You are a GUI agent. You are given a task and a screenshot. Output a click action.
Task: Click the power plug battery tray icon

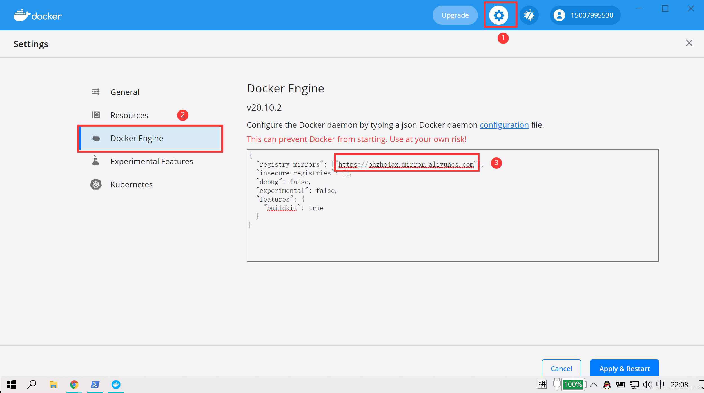coord(620,384)
